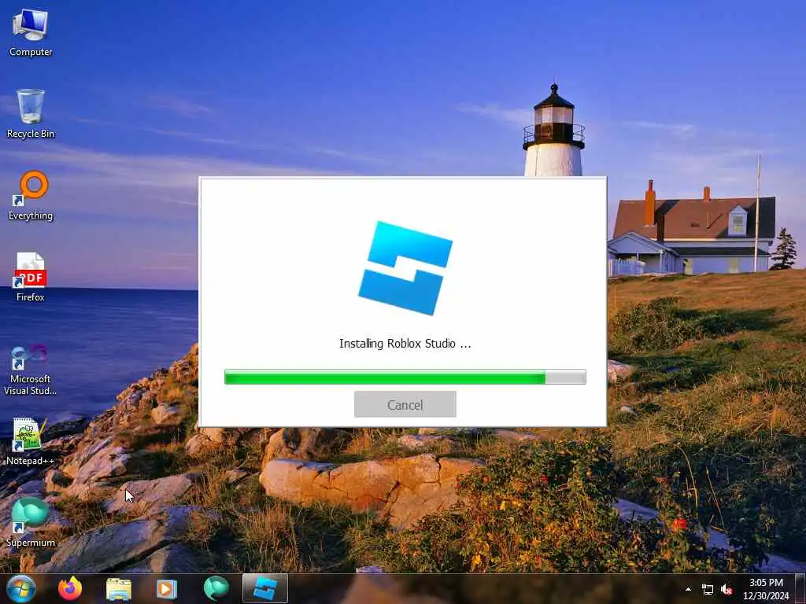The height and width of the screenshot is (604, 806).
Task: Show hidden system tray icons
Action: 688,590
